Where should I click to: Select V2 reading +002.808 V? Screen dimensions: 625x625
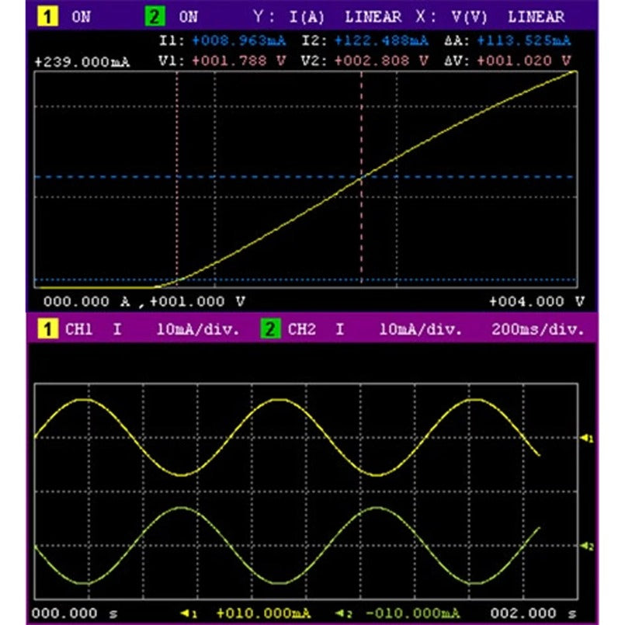[381, 61]
